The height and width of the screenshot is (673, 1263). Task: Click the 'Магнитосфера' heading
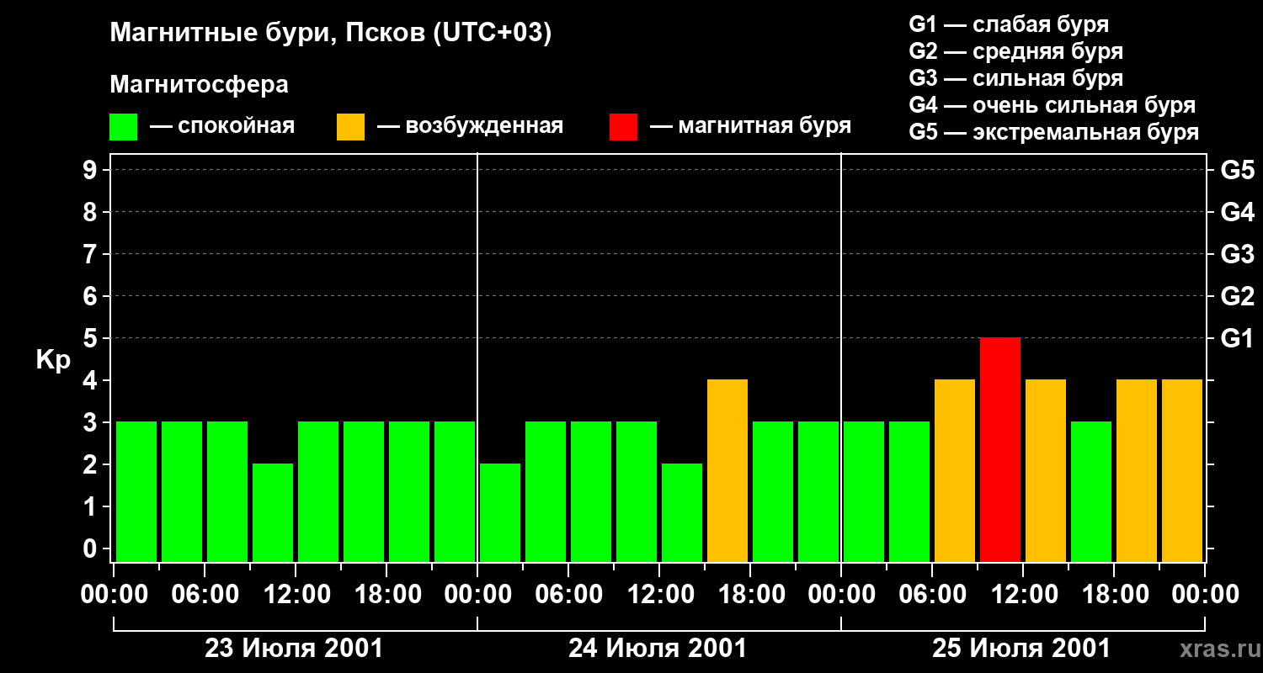pos(199,85)
